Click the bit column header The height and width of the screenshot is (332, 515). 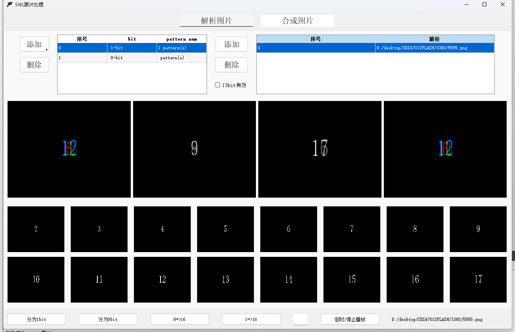pyautogui.click(x=132, y=39)
